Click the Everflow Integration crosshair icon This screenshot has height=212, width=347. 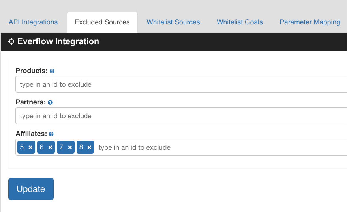click(x=11, y=41)
